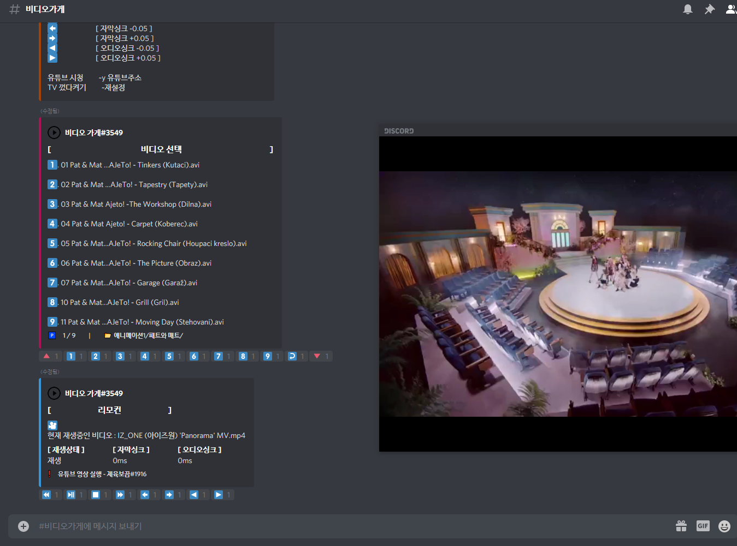737x546 pixels.
Task: Decrease subtitle sync with the left arrow reaction
Action: 144,495
